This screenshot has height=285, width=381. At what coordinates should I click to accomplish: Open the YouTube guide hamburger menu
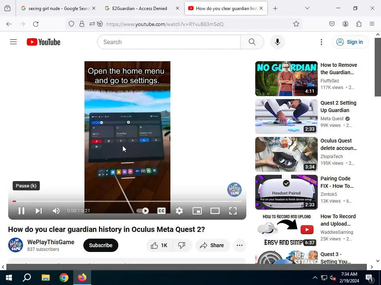tap(13, 42)
